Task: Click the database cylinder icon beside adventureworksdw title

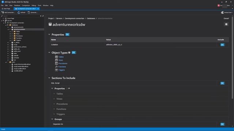Action: pos(50,24)
